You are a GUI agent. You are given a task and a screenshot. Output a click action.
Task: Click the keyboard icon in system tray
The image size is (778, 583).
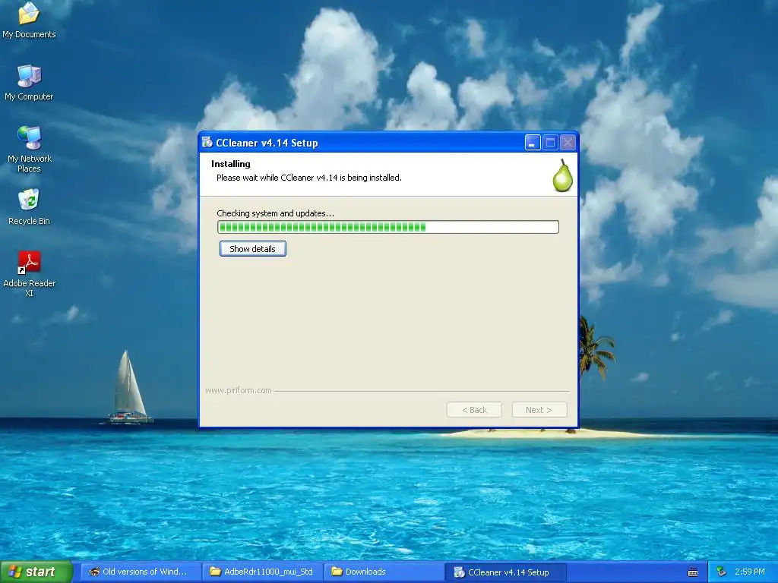[x=693, y=572]
